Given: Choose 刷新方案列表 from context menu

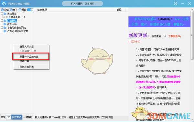Looking at the screenshot, I should (x=27, y=67).
